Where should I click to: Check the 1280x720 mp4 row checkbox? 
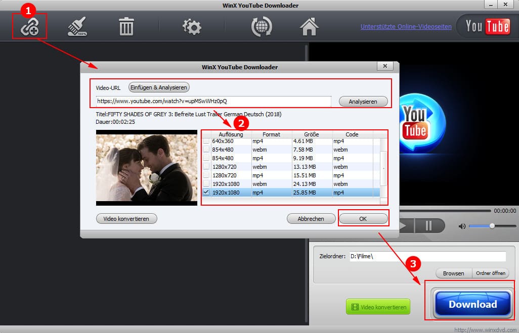(206, 175)
